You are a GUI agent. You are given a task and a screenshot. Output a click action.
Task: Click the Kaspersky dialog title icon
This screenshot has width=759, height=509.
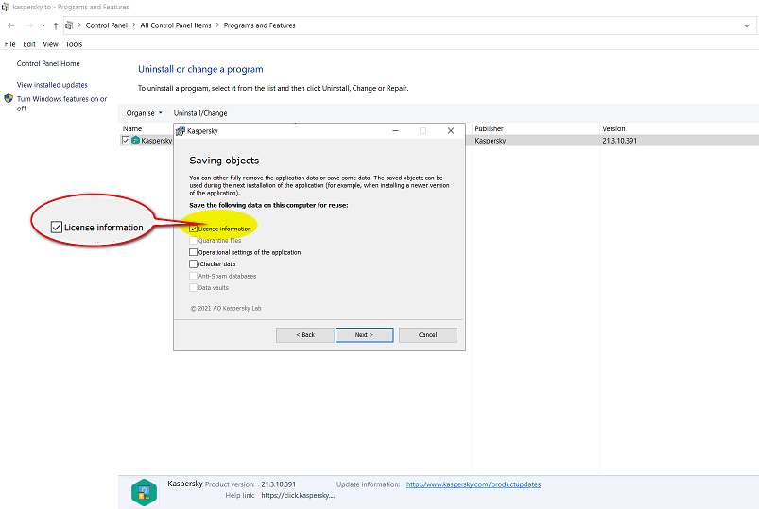click(181, 131)
